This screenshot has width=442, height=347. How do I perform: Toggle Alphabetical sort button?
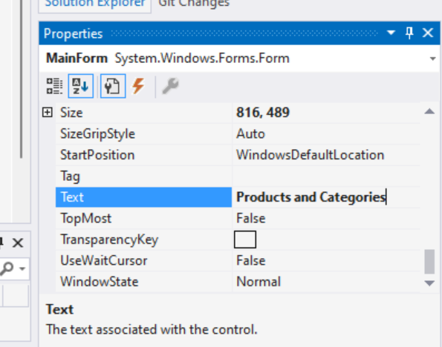[x=81, y=86]
